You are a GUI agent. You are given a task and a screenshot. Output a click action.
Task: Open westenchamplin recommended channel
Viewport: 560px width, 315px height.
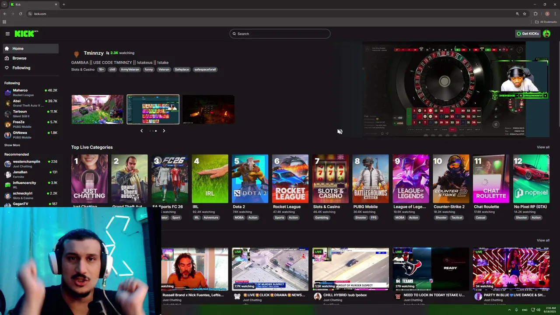click(x=31, y=164)
